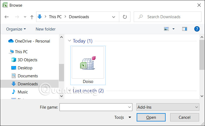This screenshot has height=126, width=205.
Task: Click in the File name field
Action: click(x=93, y=107)
